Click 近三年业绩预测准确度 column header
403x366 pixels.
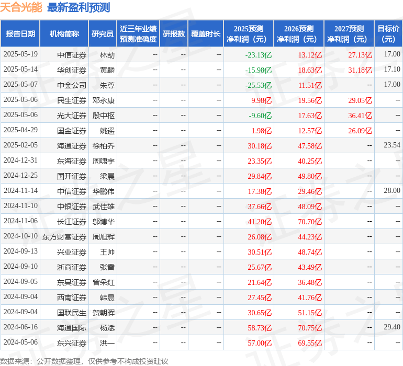138,34
